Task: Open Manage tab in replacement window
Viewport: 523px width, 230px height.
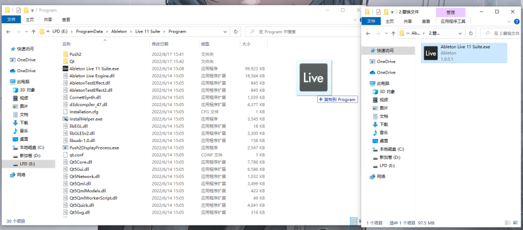Action: 451,13
